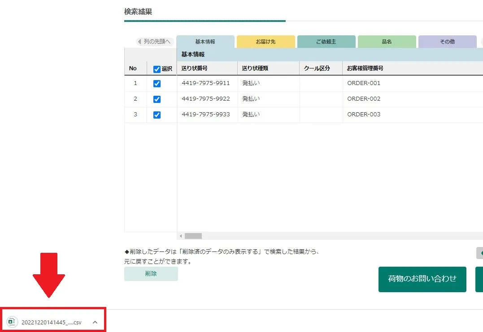Uncheck the checkbox for row 2

tap(157, 99)
